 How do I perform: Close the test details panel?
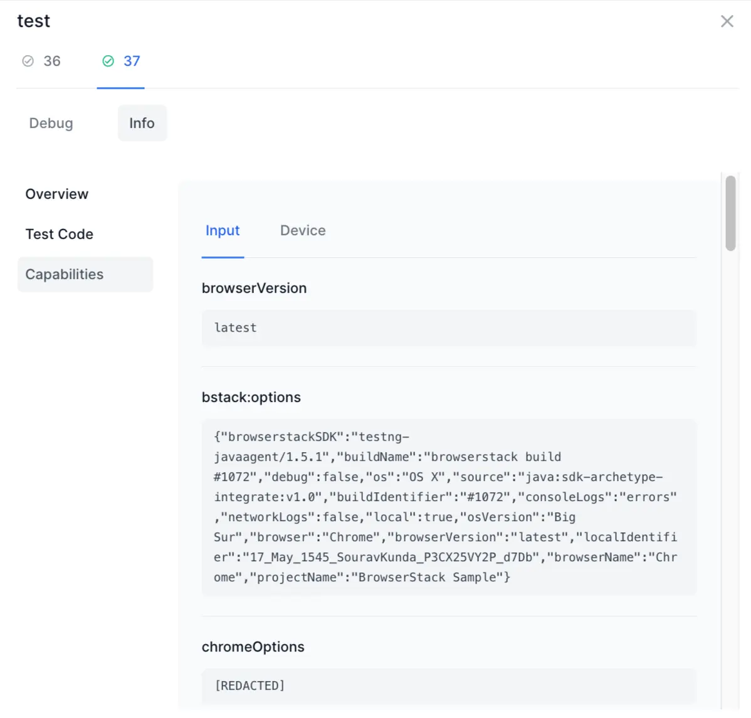coord(727,21)
